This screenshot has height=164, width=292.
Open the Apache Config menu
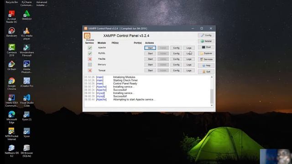point(176,48)
